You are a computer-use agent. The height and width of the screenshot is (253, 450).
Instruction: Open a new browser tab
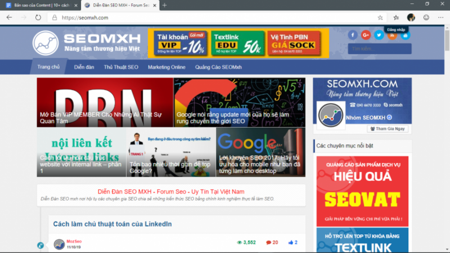[164, 5]
